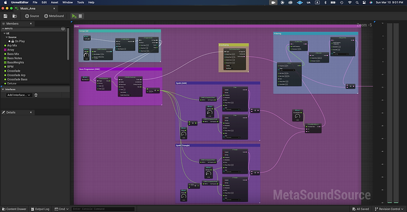Delete the interface with the trash icon
Viewport: 407px width, 212px height.
point(36,95)
